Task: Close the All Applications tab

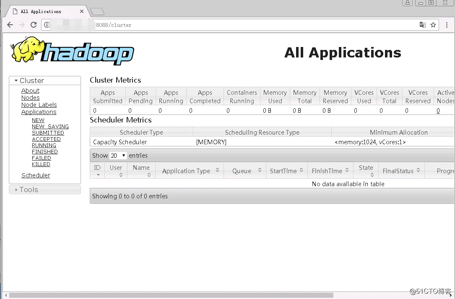Action: 81,11
